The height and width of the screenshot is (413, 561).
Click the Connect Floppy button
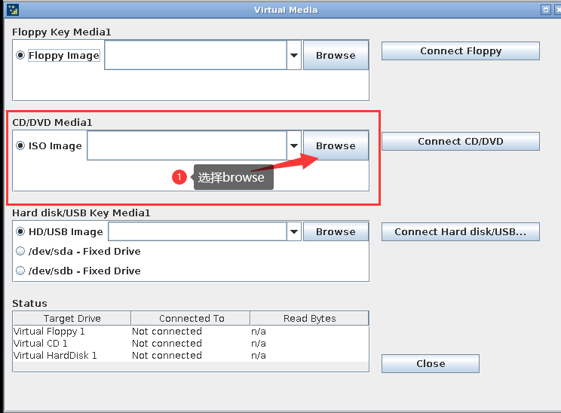460,51
